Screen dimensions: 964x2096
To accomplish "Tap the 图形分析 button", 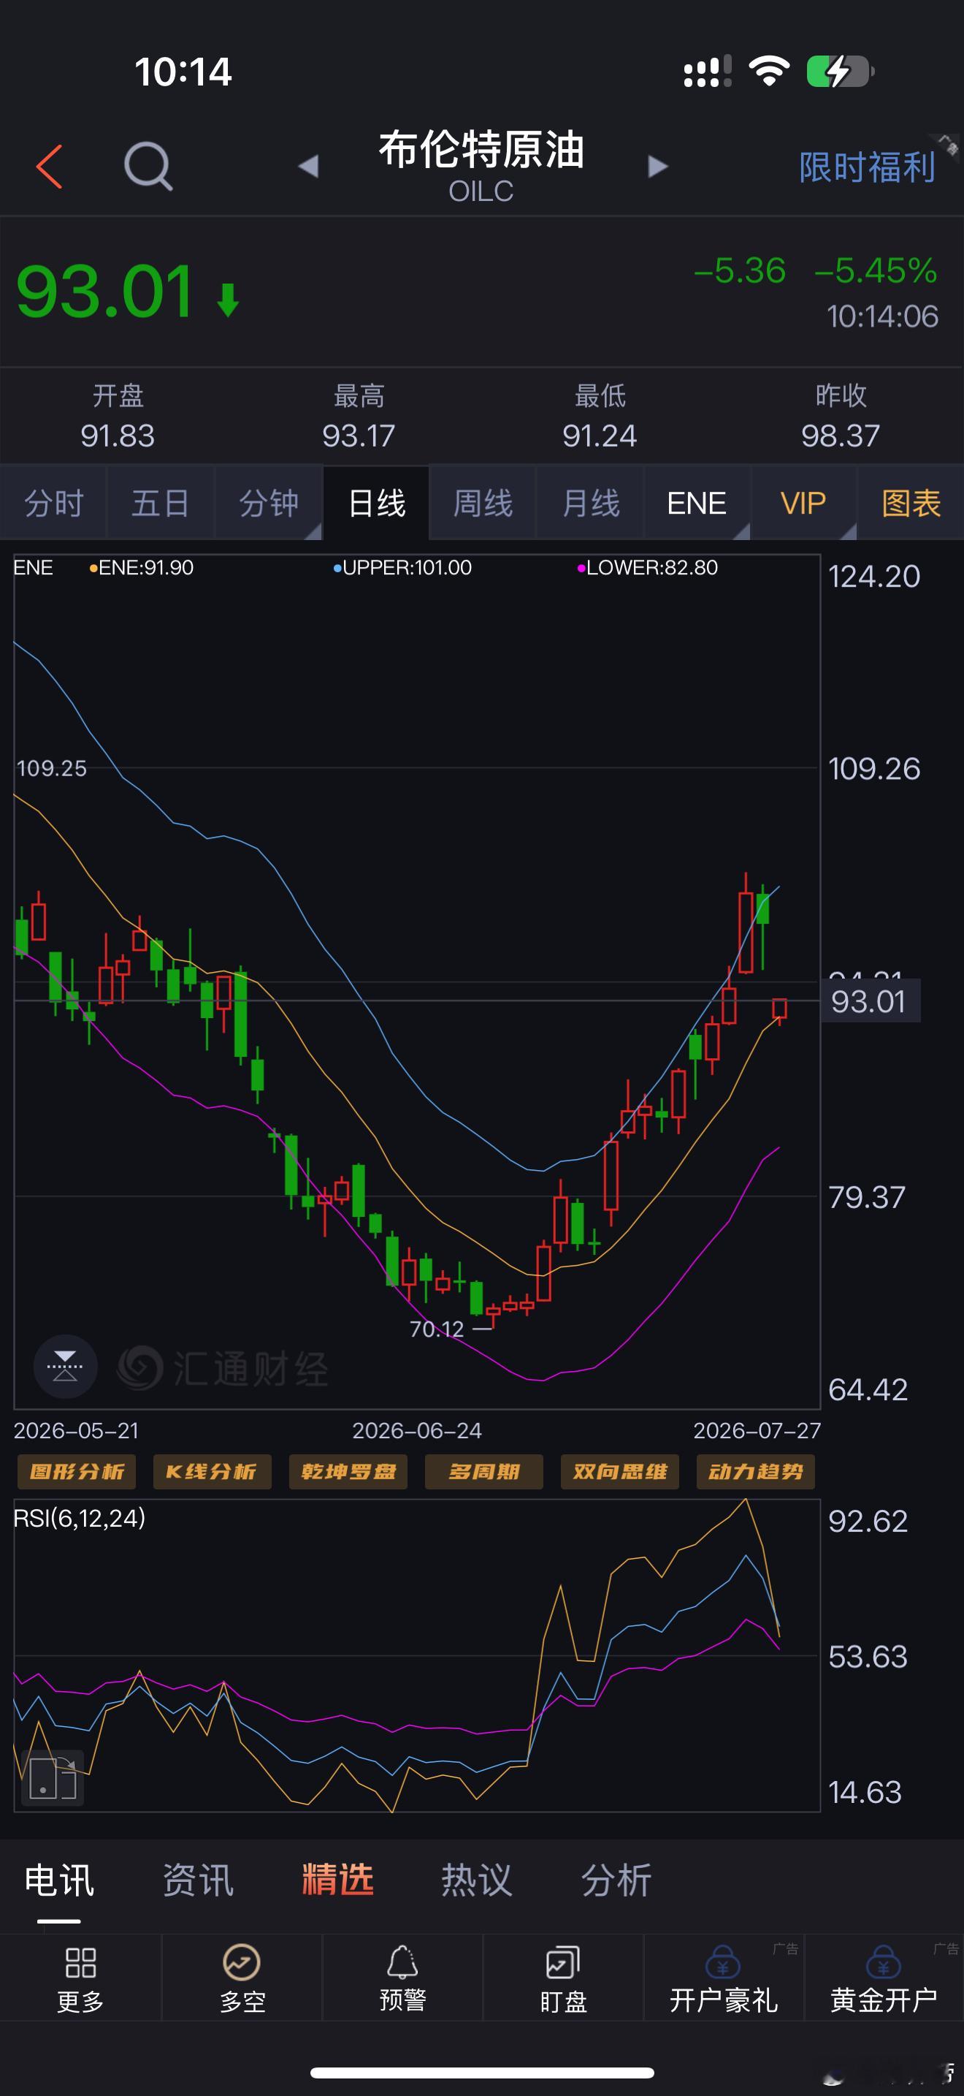I will [77, 1471].
